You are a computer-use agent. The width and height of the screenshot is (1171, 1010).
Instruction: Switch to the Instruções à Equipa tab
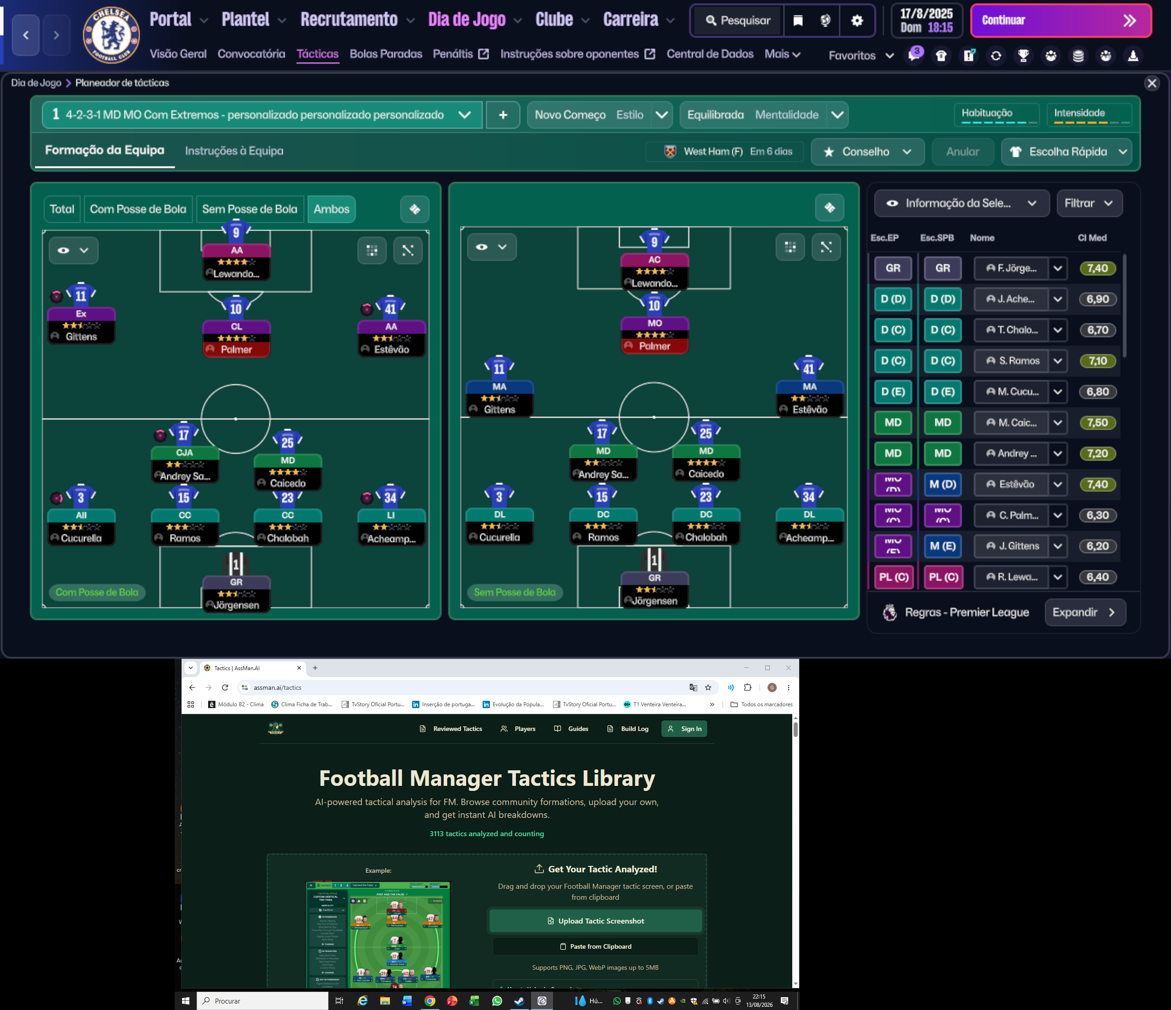tap(234, 151)
